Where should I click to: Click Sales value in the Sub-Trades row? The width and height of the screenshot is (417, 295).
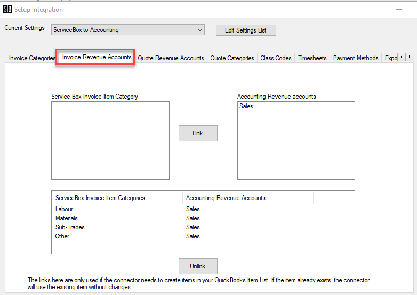pos(193,227)
